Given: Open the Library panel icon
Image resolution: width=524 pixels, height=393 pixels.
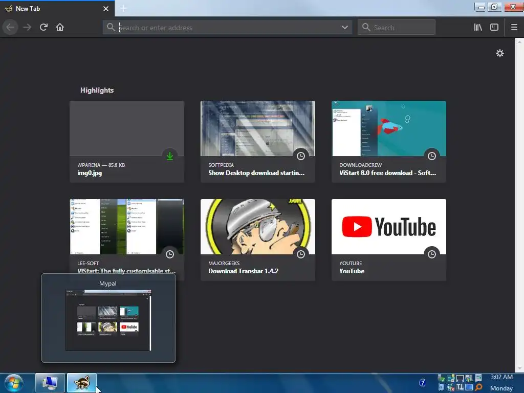Looking at the screenshot, I should (x=478, y=28).
